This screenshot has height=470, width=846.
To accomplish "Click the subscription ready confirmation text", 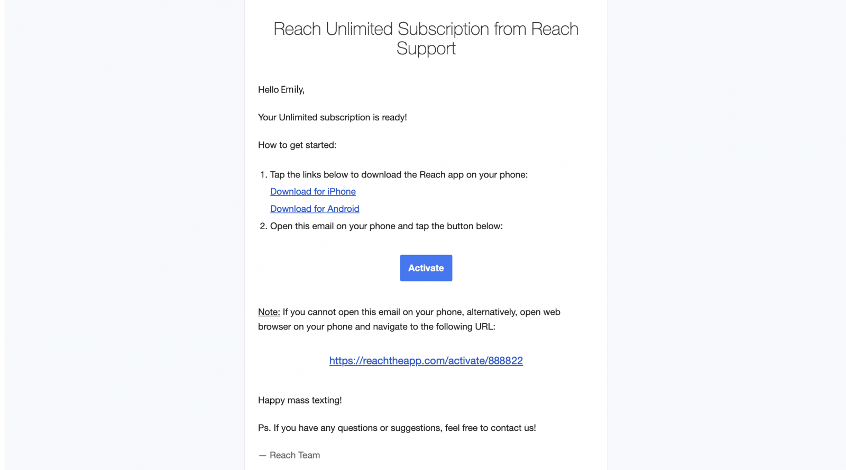I will click(x=332, y=117).
